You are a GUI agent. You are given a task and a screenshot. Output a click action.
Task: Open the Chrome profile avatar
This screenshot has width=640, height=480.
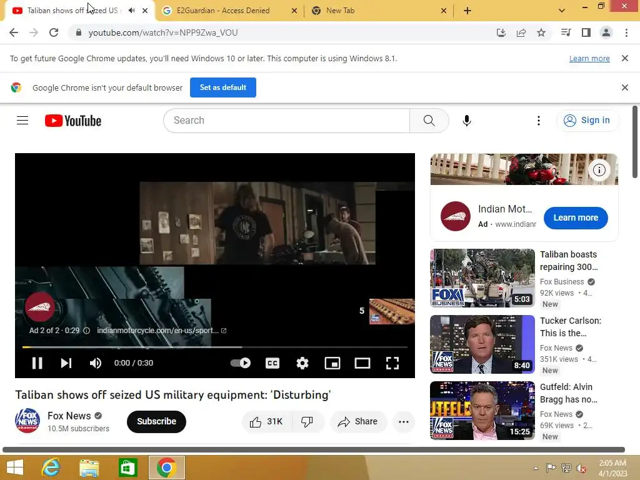(606, 32)
